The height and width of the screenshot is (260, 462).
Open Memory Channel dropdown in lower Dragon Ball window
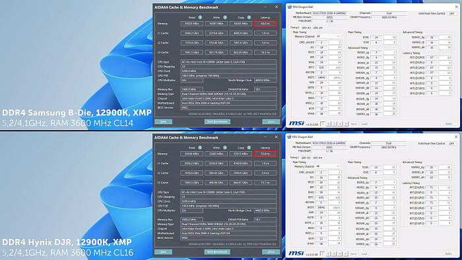(328, 166)
